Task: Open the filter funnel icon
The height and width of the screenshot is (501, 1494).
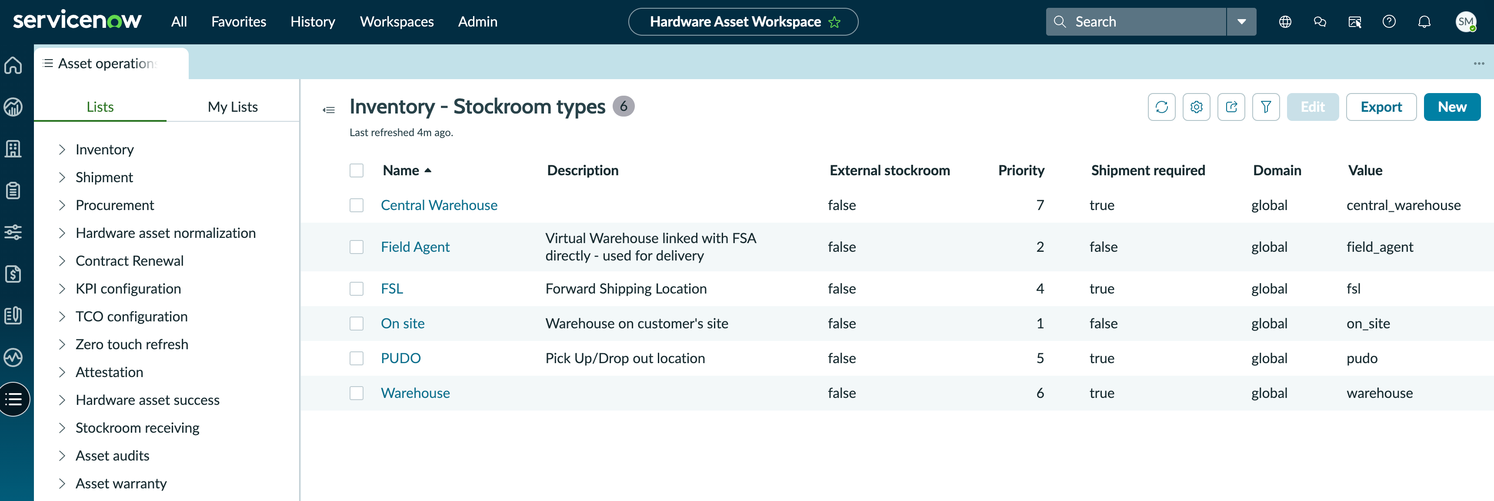Action: [x=1265, y=107]
